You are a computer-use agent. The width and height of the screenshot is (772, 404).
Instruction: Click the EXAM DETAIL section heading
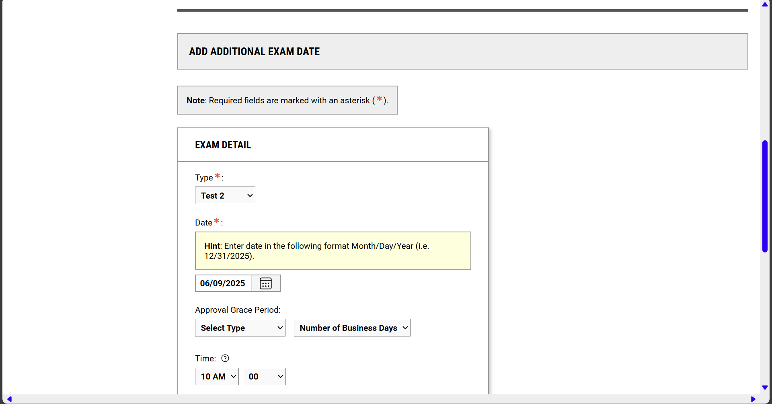[x=223, y=145]
